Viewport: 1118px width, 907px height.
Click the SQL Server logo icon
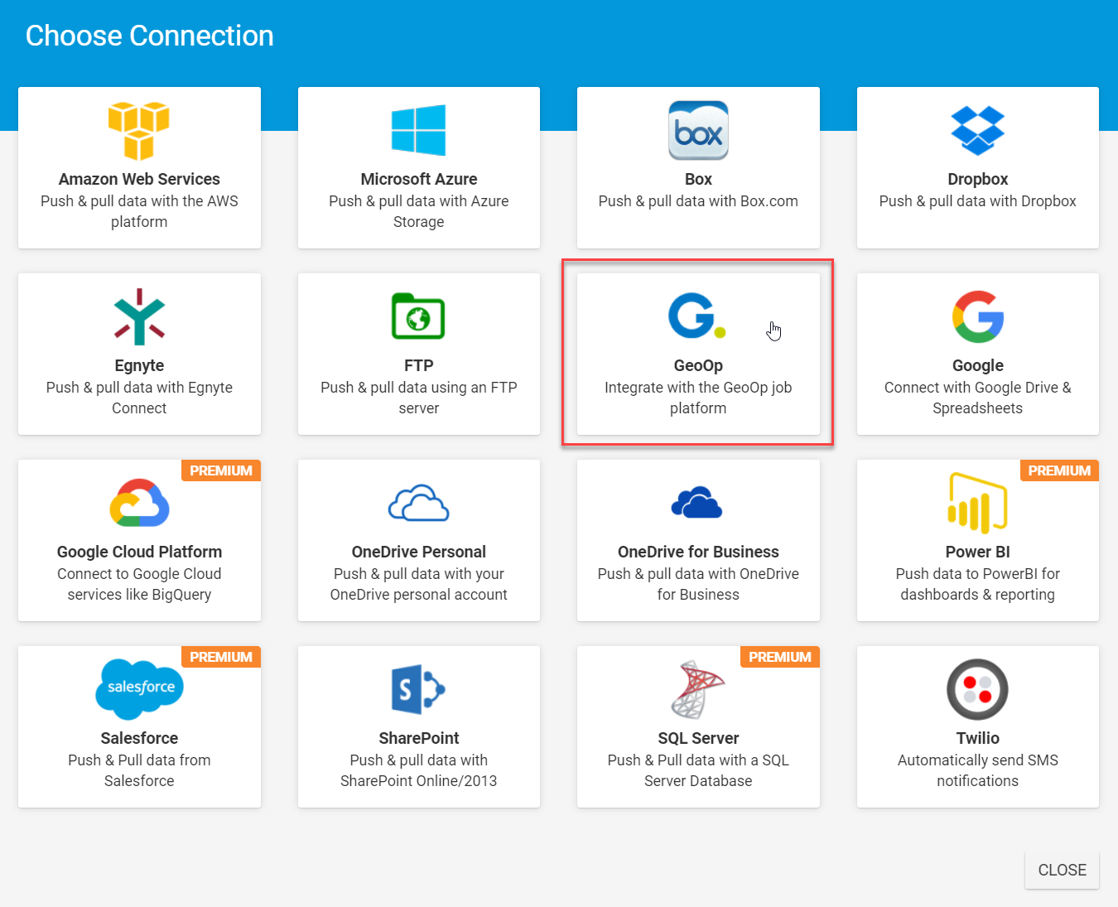click(697, 689)
